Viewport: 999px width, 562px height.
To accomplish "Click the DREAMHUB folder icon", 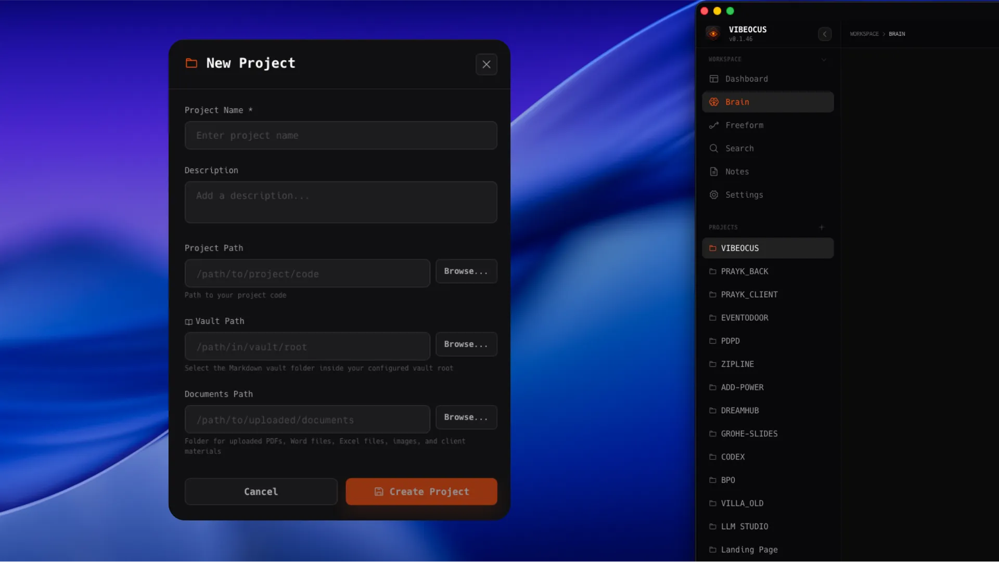I will pos(713,411).
